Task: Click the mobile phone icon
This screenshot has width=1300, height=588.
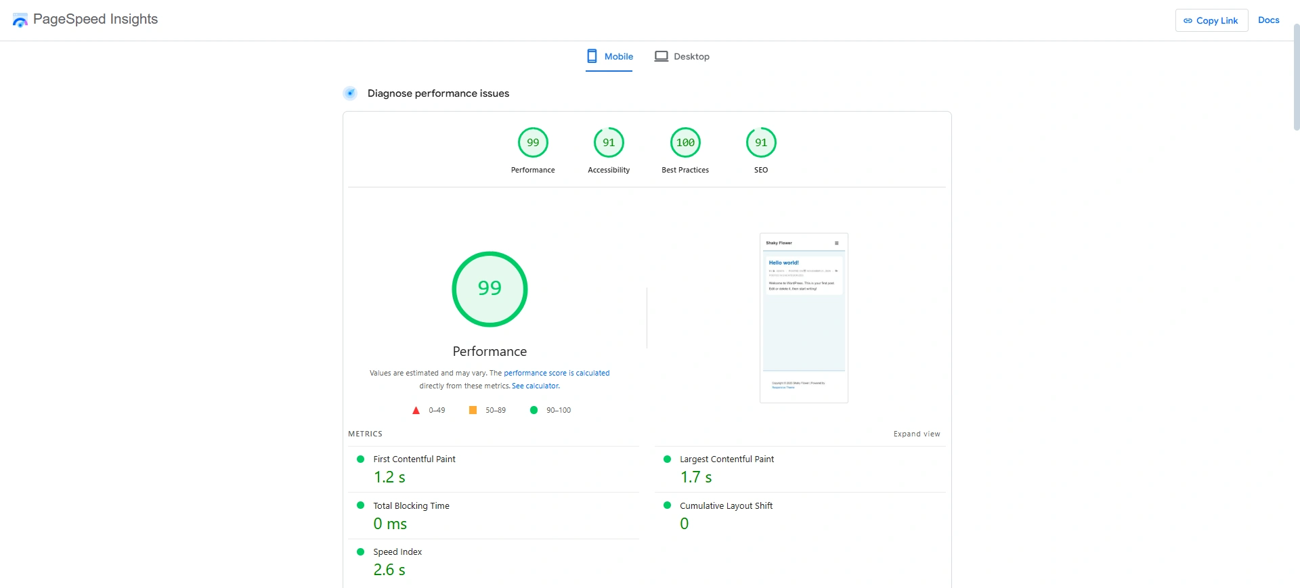Action: (592, 56)
